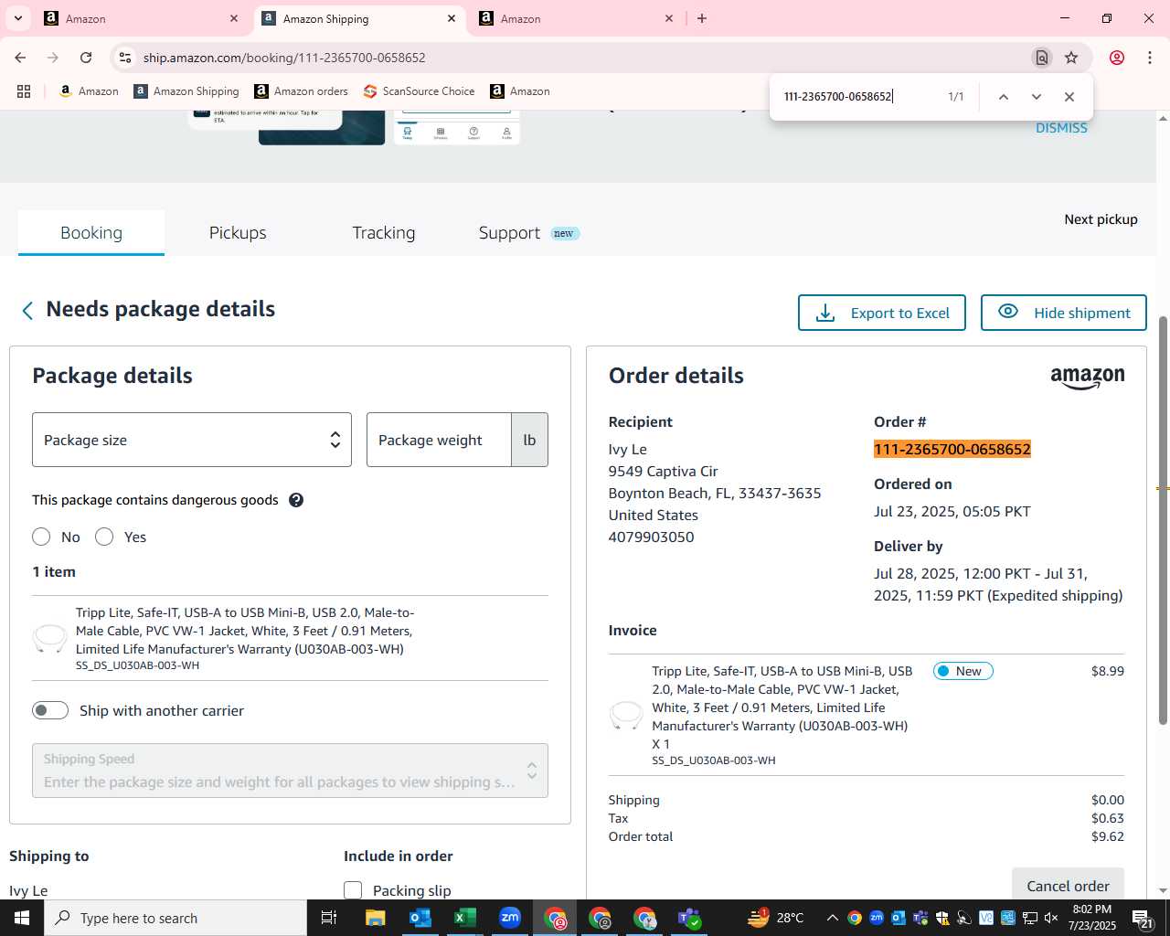This screenshot has height=936, width=1170.
Task: Open the notification center icon
Action: coord(1143,918)
